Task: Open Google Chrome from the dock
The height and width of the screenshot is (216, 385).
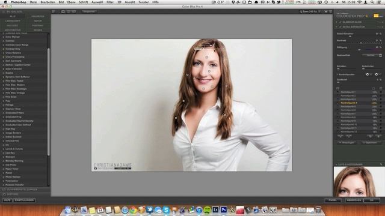Action: tap(134, 210)
